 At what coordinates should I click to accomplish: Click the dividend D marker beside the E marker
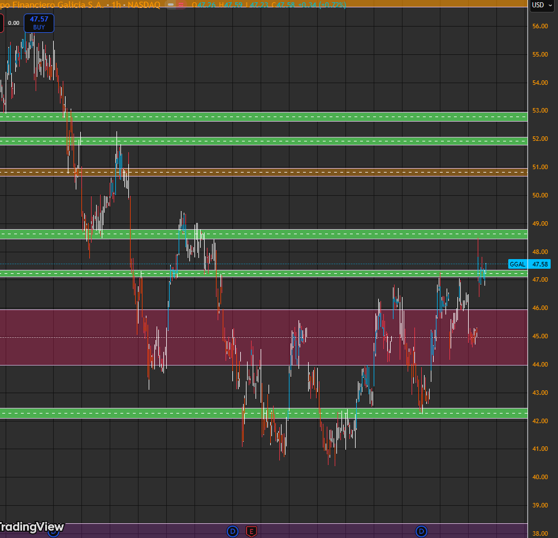232,532
